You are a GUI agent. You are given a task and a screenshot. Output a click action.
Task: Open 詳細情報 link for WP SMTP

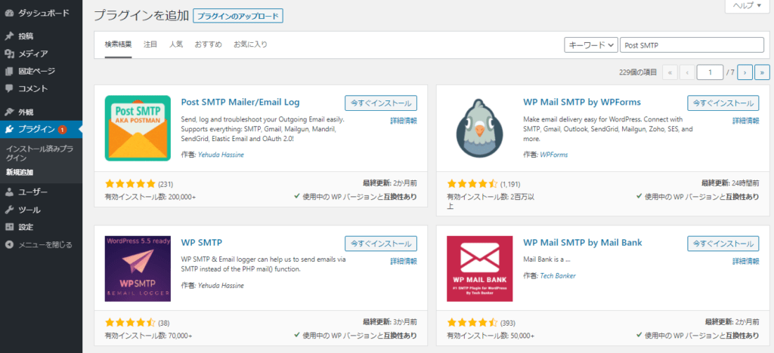click(x=403, y=261)
